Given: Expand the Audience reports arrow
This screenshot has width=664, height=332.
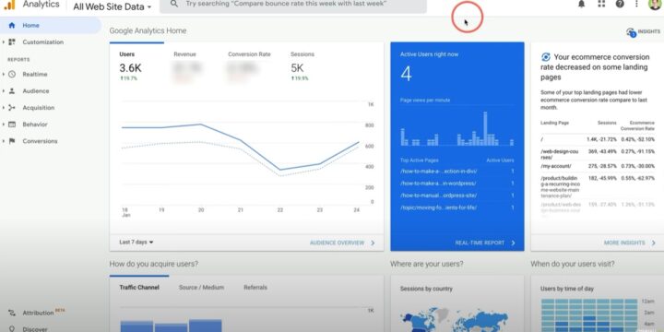Looking at the screenshot, I should [4, 91].
